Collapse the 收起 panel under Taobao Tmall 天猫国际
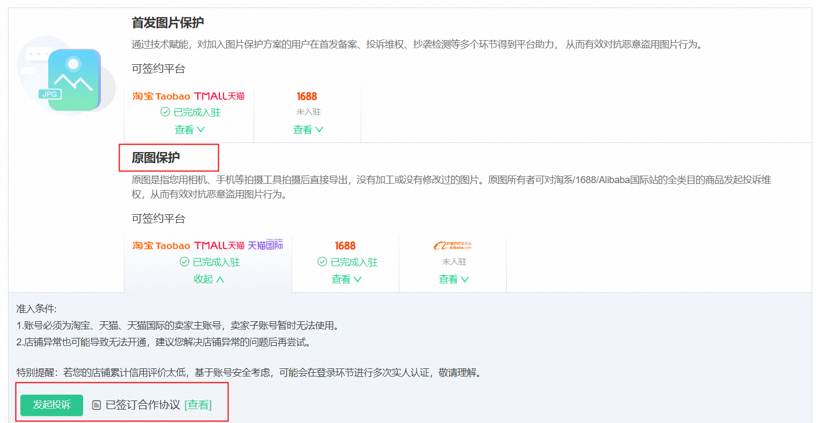Viewport: 816px width, 423px height. pyautogui.click(x=209, y=279)
